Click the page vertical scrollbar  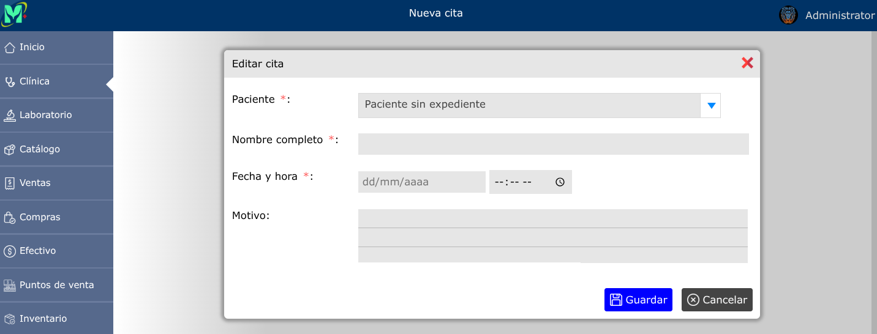(874, 182)
